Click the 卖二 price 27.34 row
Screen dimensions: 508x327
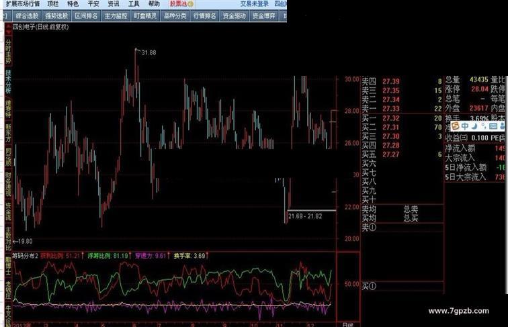coord(402,99)
